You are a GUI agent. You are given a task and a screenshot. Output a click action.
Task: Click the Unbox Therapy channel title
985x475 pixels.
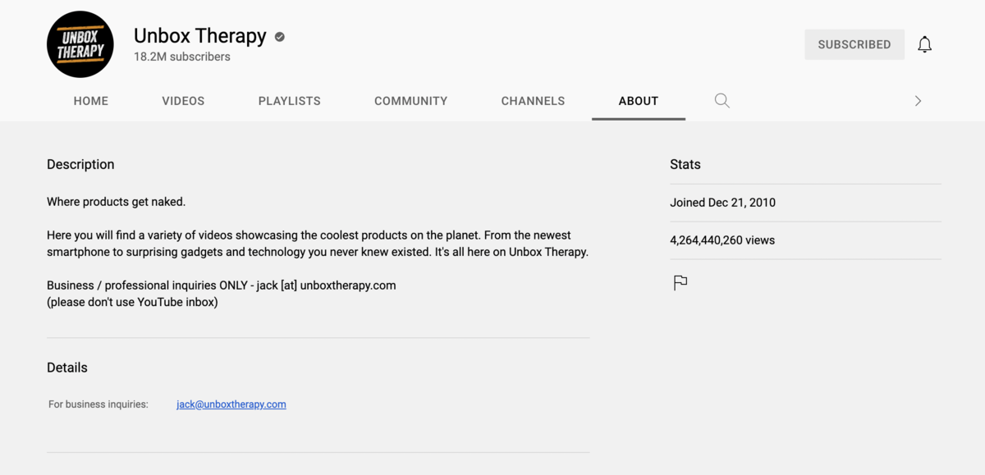[x=200, y=36]
